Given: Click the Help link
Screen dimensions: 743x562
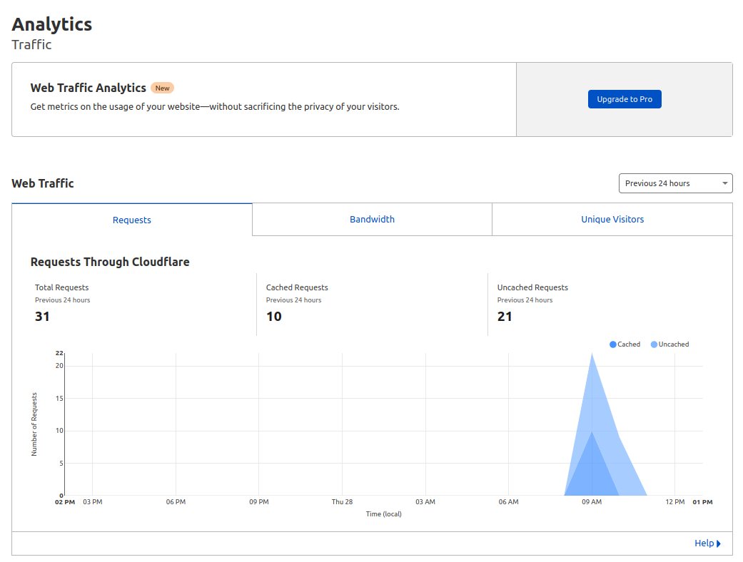Looking at the screenshot, I should coord(704,543).
